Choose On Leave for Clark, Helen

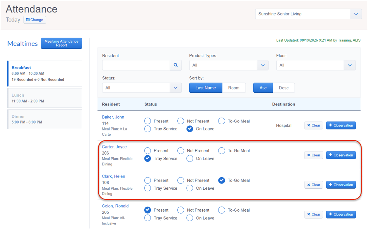pos(190,188)
